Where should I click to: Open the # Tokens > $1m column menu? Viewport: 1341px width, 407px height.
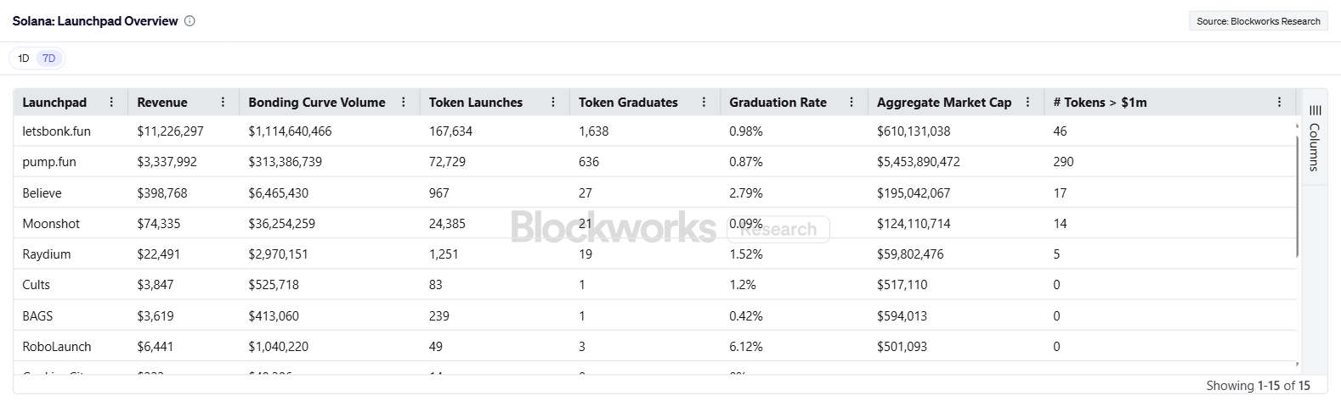pyautogui.click(x=1279, y=102)
